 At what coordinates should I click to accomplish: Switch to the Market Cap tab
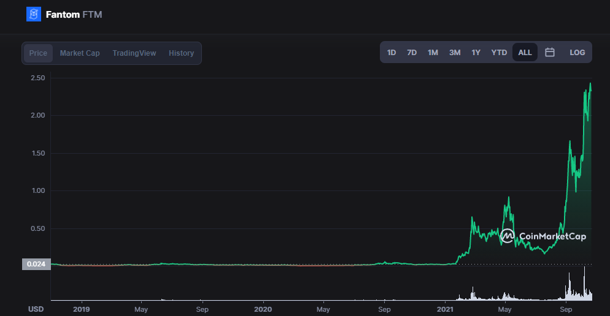click(x=80, y=53)
